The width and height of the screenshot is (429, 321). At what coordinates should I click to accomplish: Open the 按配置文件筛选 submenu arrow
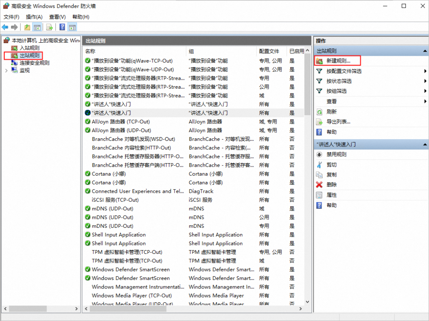click(425, 71)
